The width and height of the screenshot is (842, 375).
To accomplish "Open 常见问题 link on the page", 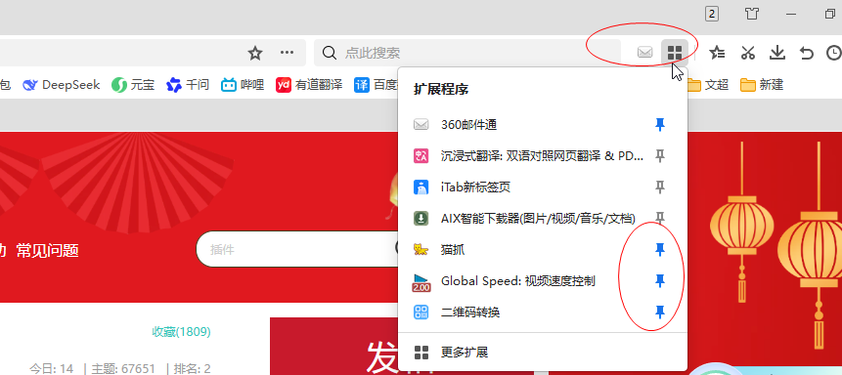I will (x=47, y=250).
